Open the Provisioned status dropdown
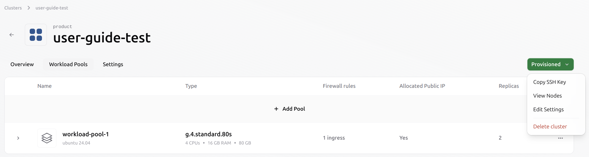This screenshot has width=589, height=157. click(546, 64)
